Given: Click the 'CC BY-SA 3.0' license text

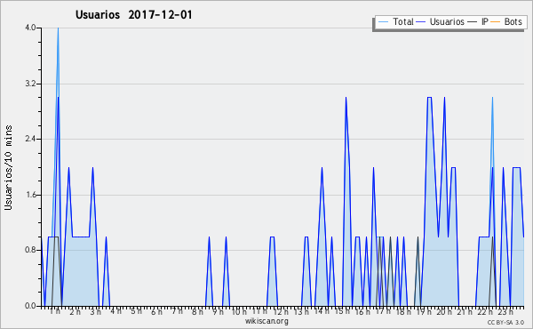Looking at the screenshot, I should coord(505,322).
